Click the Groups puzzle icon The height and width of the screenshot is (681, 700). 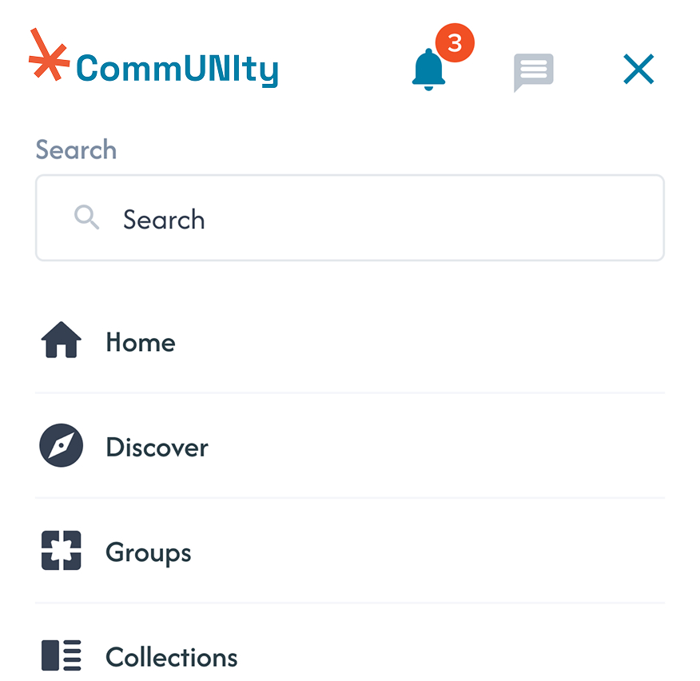click(x=61, y=551)
